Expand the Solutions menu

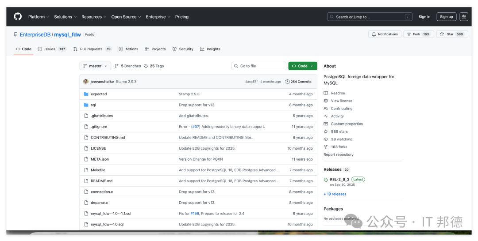coord(65,17)
